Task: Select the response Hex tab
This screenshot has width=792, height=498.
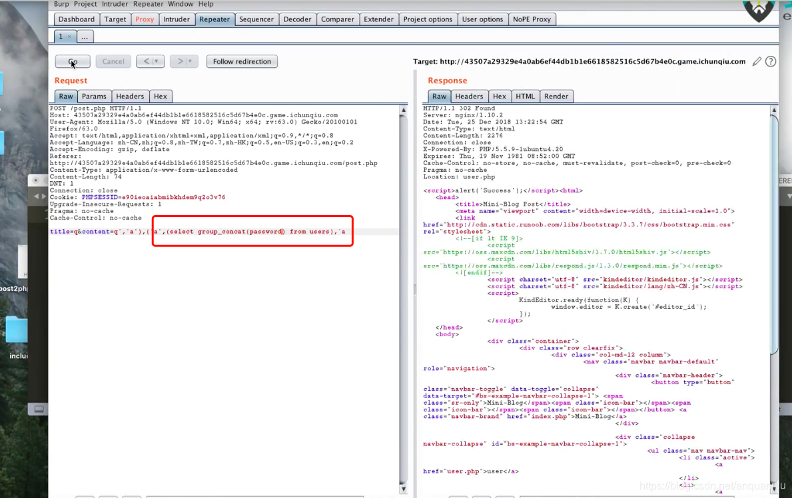Action: [499, 97]
